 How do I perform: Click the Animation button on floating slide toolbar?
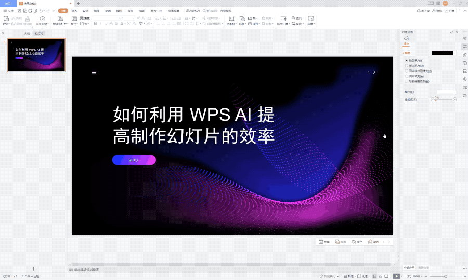point(373,242)
